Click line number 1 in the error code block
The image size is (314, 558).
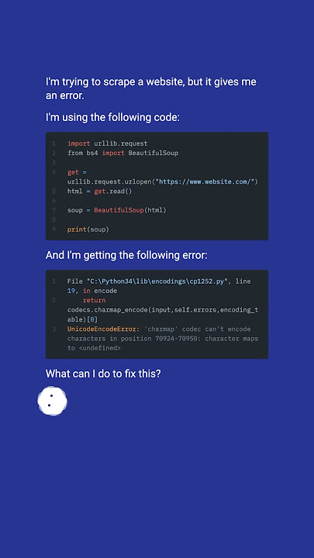53,281
